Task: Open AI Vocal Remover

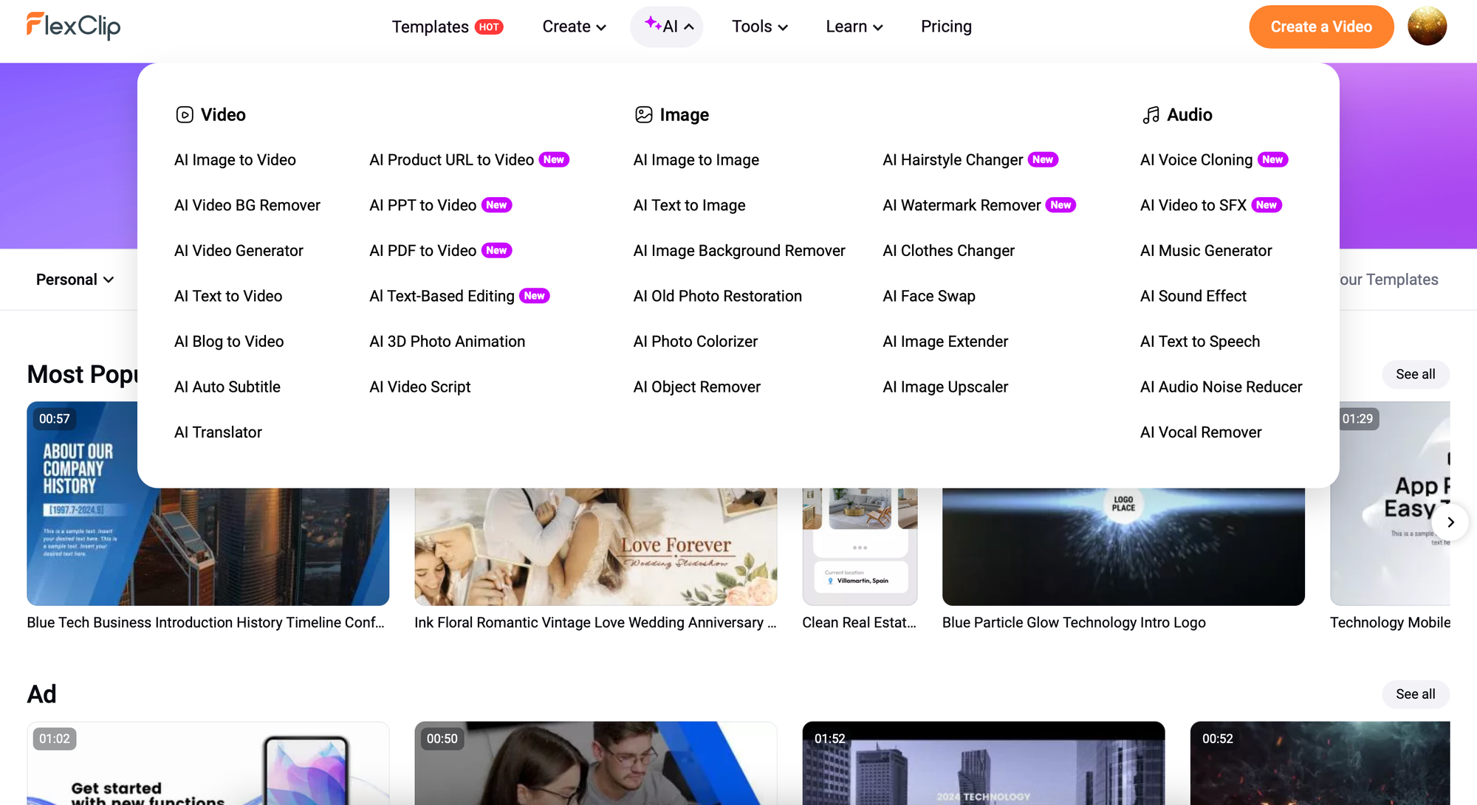Action: pyautogui.click(x=1201, y=432)
